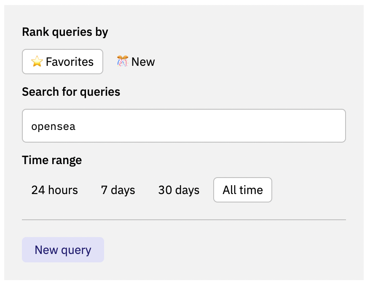Select the 30 days time range
Viewport: 370px width, 286px height.
click(x=179, y=190)
